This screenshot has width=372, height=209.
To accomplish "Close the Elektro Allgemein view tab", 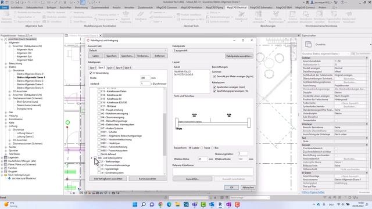I will point(101,35).
